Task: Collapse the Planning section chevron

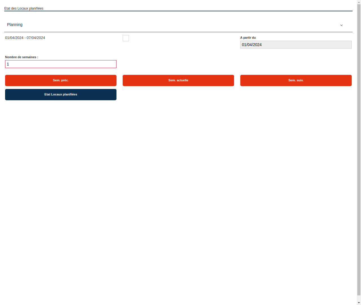Action: 341,25
